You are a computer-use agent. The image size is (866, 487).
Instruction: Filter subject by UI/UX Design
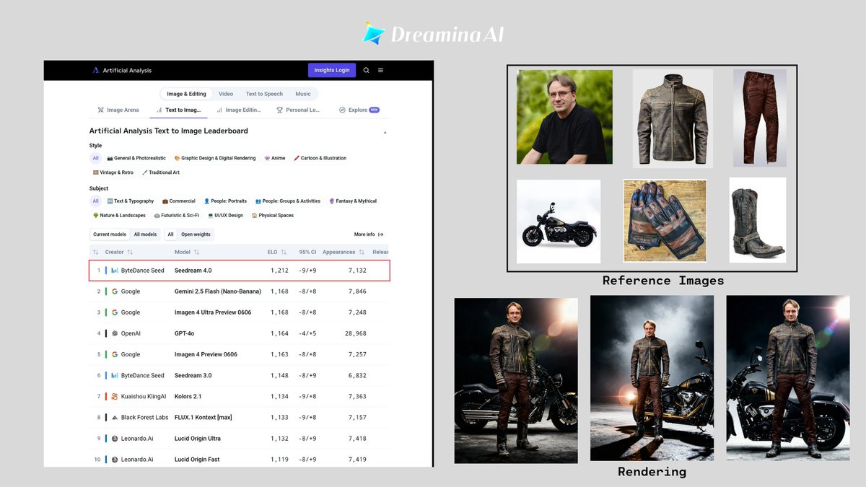(226, 215)
